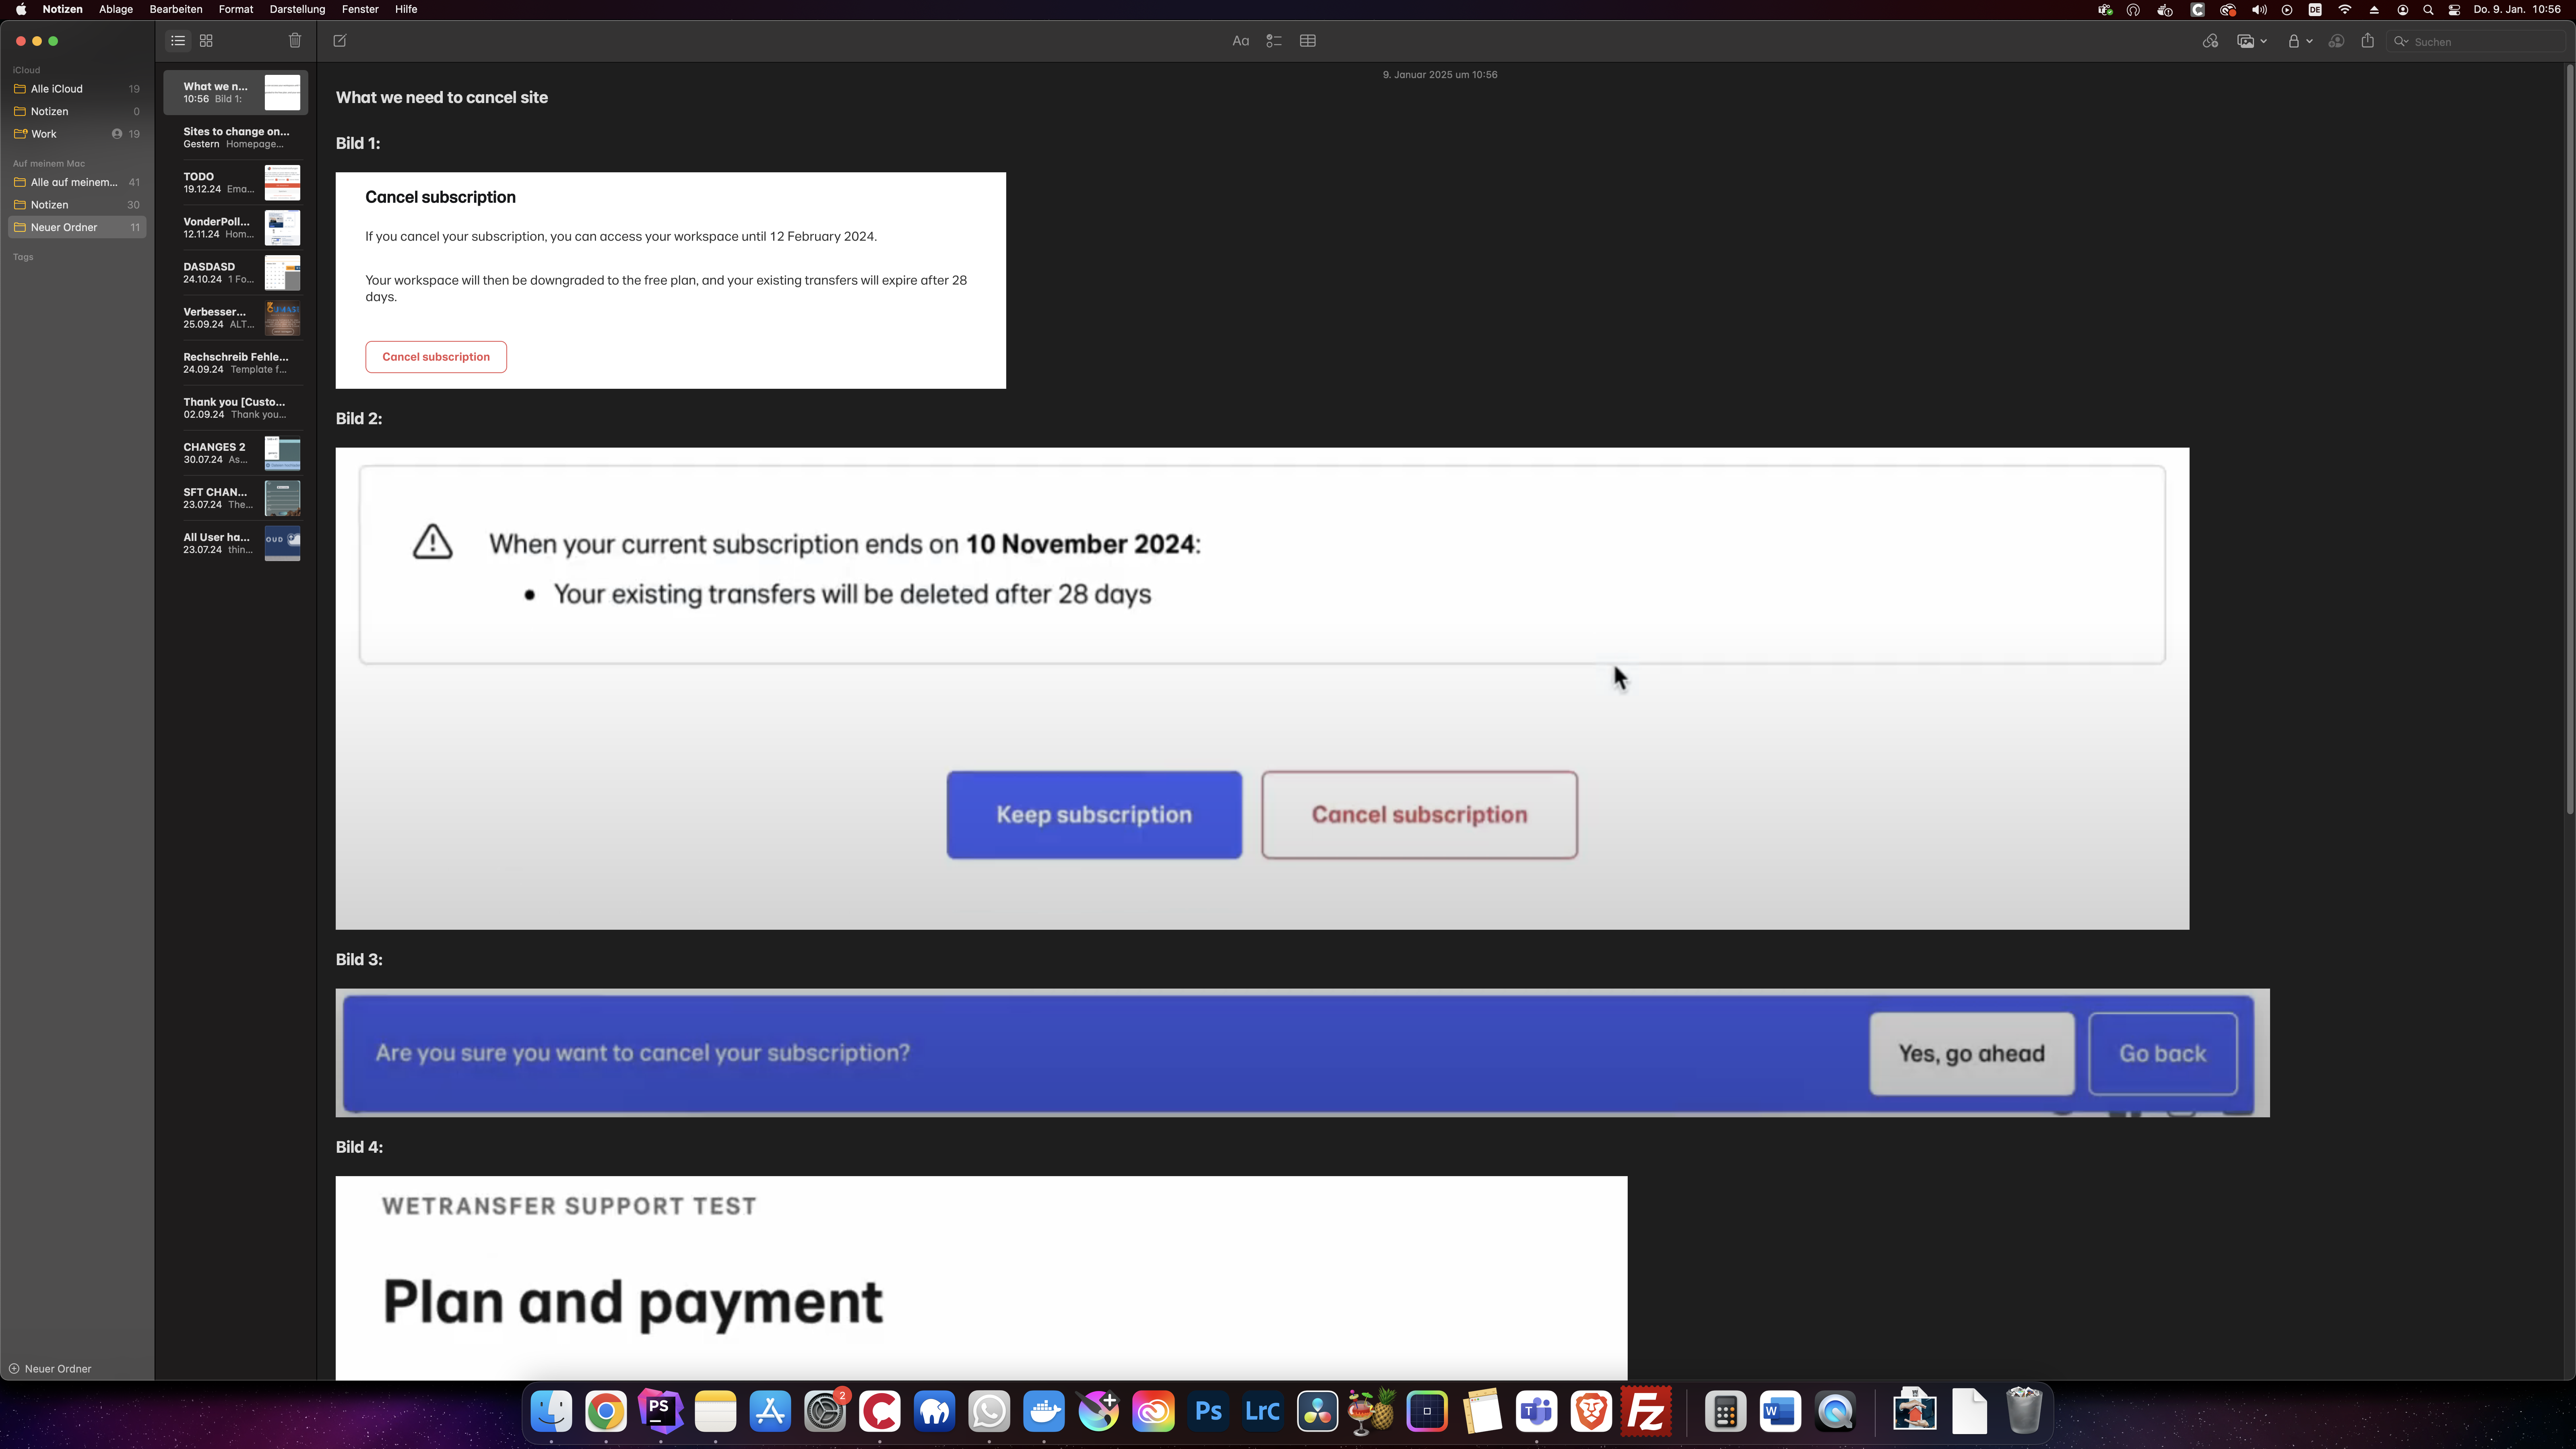Switch to list view in notes toolbar
This screenshot has width=2576, height=1449.
click(x=178, y=41)
